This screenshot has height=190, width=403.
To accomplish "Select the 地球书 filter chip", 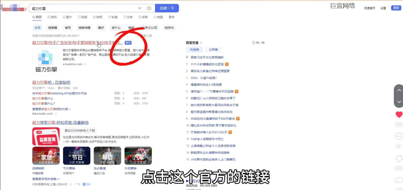I will [169, 28].
